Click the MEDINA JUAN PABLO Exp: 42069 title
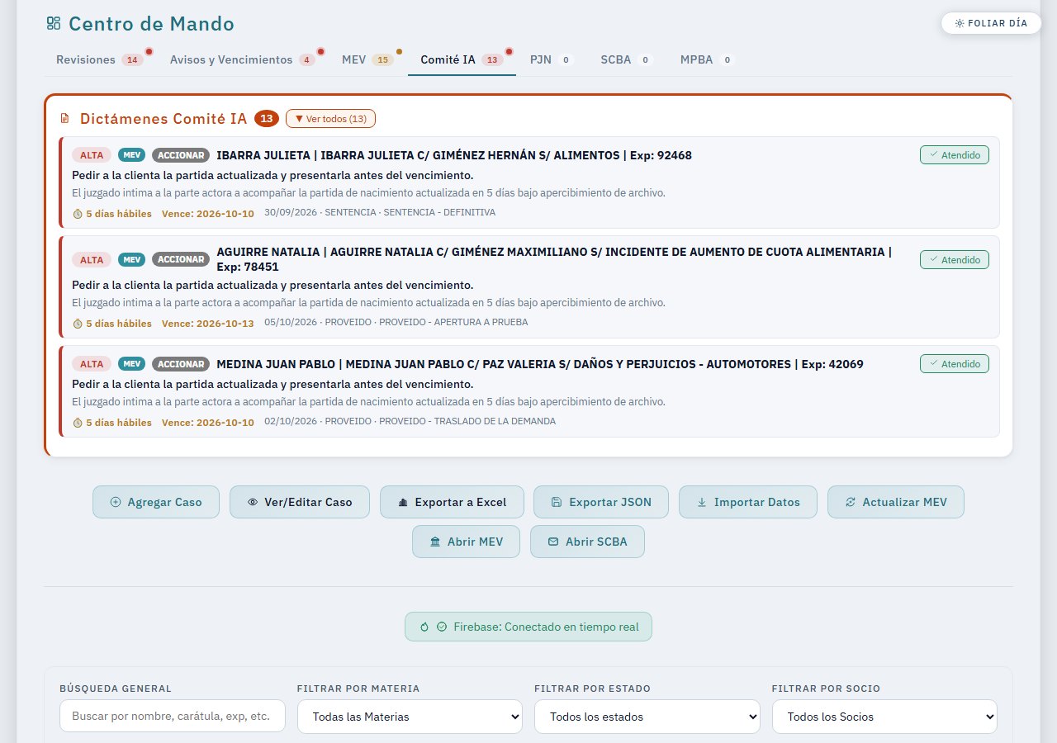Viewport: 1057px width, 743px height. pos(540,364)
